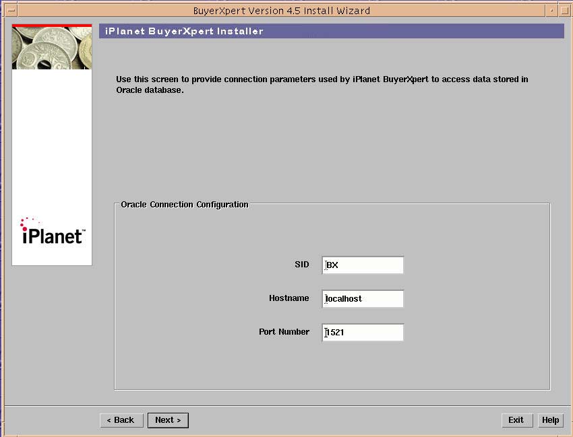Screen dimensions: 573x437
Task: Open the window menu in title bar
Action: pos(11,11)
